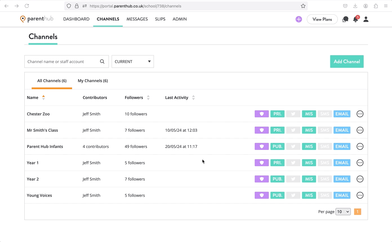This screenshot has height=242, width=392.
Task: Click the browser reload icon
Action: 27,6
